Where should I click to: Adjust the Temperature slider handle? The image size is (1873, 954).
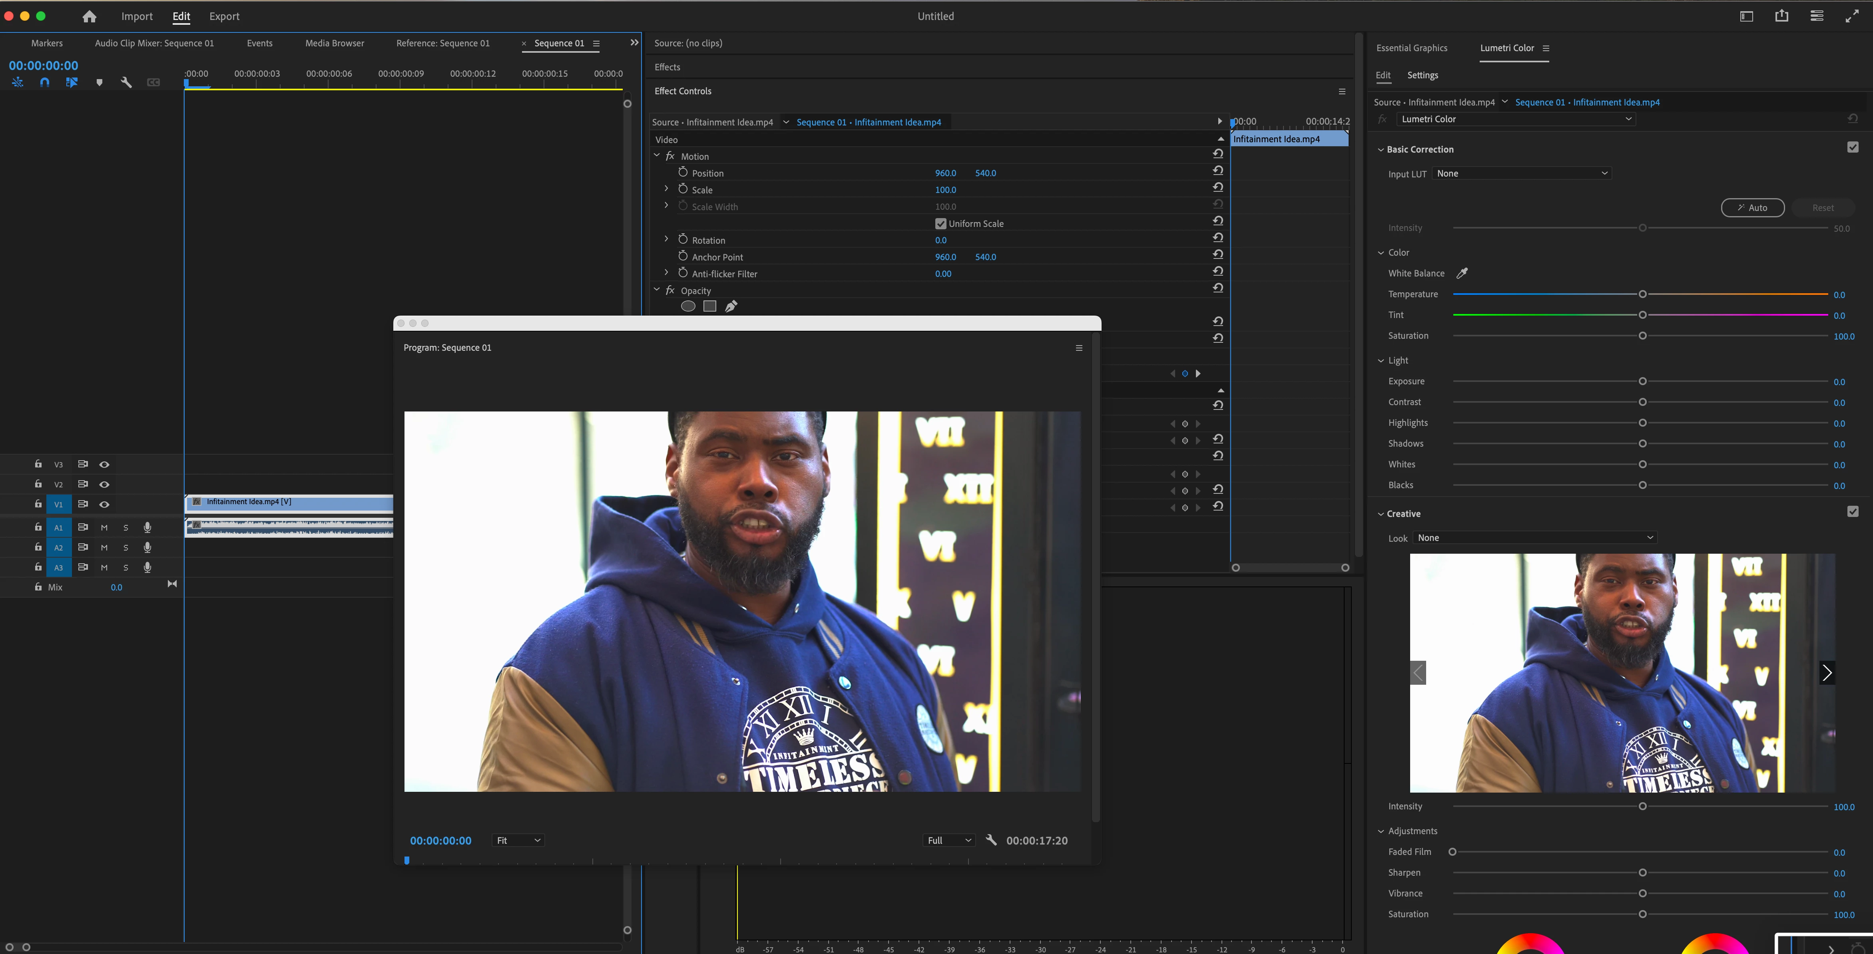click(x=1642, y=294)
